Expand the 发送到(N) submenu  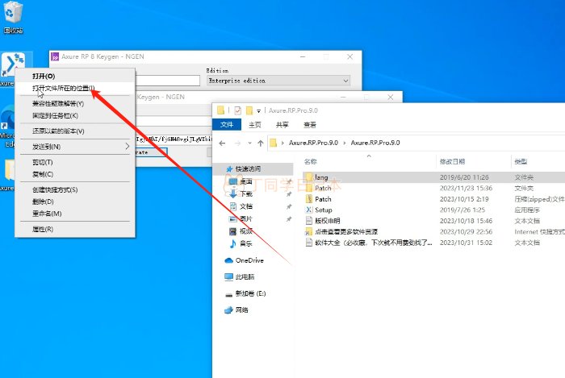[75, 147]
